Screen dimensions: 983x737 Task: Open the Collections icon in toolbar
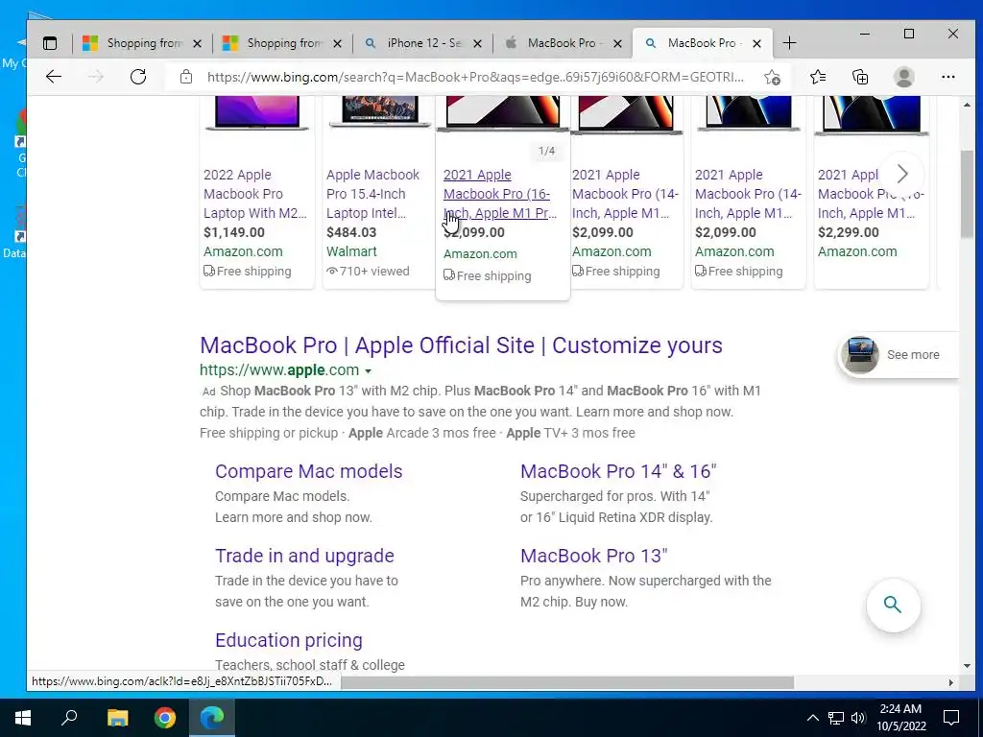[860, 77]
